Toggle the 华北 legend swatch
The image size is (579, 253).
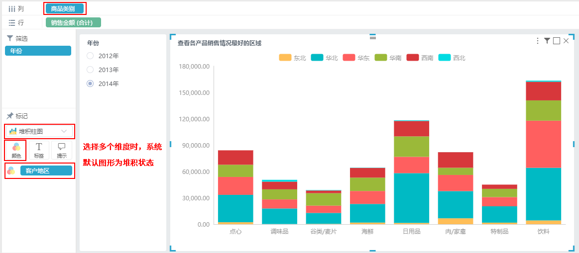[317, 58]
